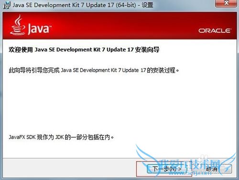Close the JDK setup window
This screenshot has width=239, height=180.
pyautogui.click(x=226, y=3)
